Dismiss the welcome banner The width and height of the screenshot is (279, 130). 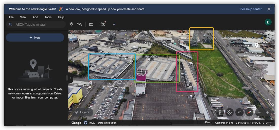[x=269, y=9]
